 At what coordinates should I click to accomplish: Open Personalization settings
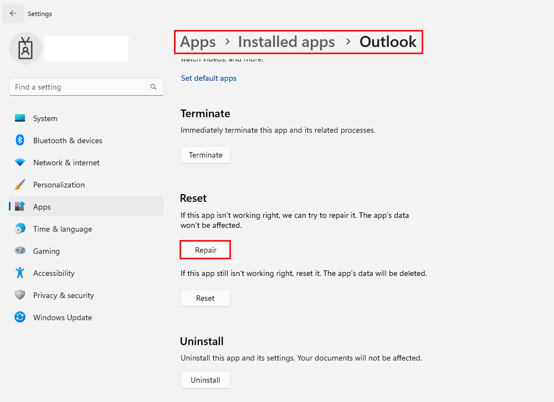pyautogui.click(x=86, y=185)
